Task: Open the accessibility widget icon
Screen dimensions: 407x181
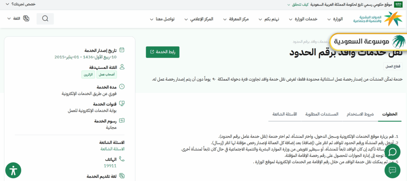Action: coord(13,170)
